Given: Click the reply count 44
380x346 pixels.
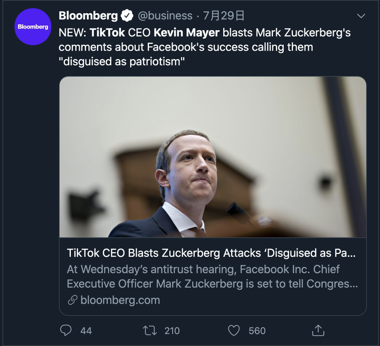Looking at the screenshot, I should click(86, 331).
